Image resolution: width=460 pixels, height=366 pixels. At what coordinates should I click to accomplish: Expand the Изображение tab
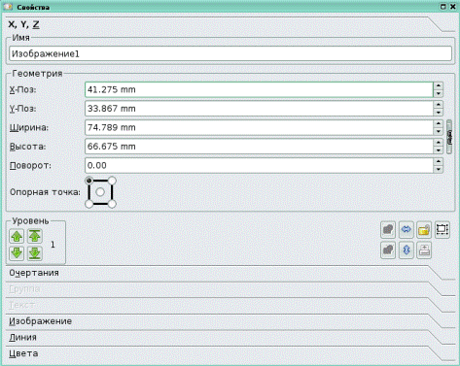pos(230,321)
